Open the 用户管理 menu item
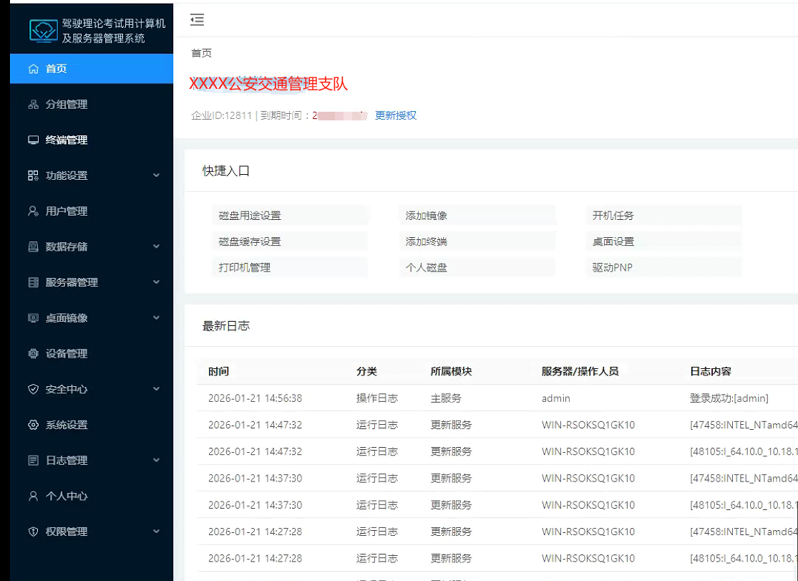 (x=92, y=211)
